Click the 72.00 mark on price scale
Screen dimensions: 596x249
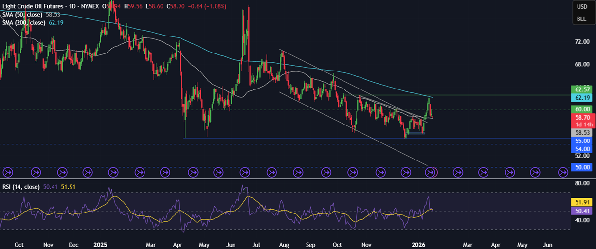582,42
